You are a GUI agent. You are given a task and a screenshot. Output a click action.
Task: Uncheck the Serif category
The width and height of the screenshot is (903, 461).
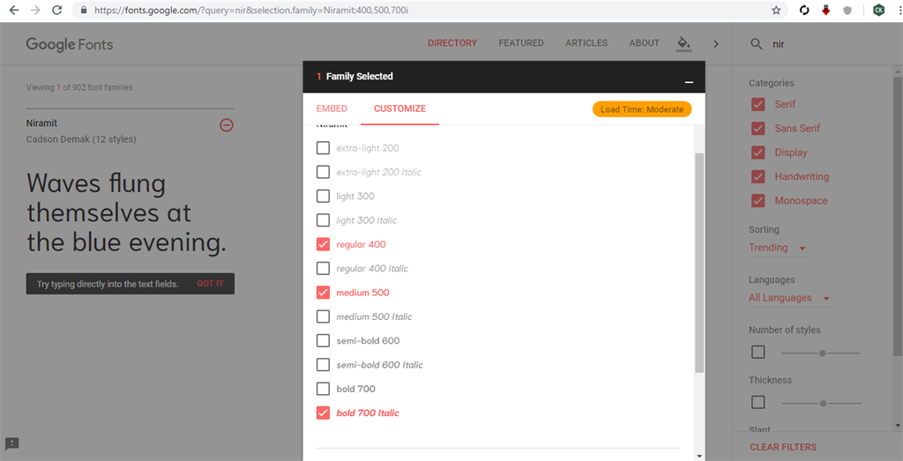[757, 104]
